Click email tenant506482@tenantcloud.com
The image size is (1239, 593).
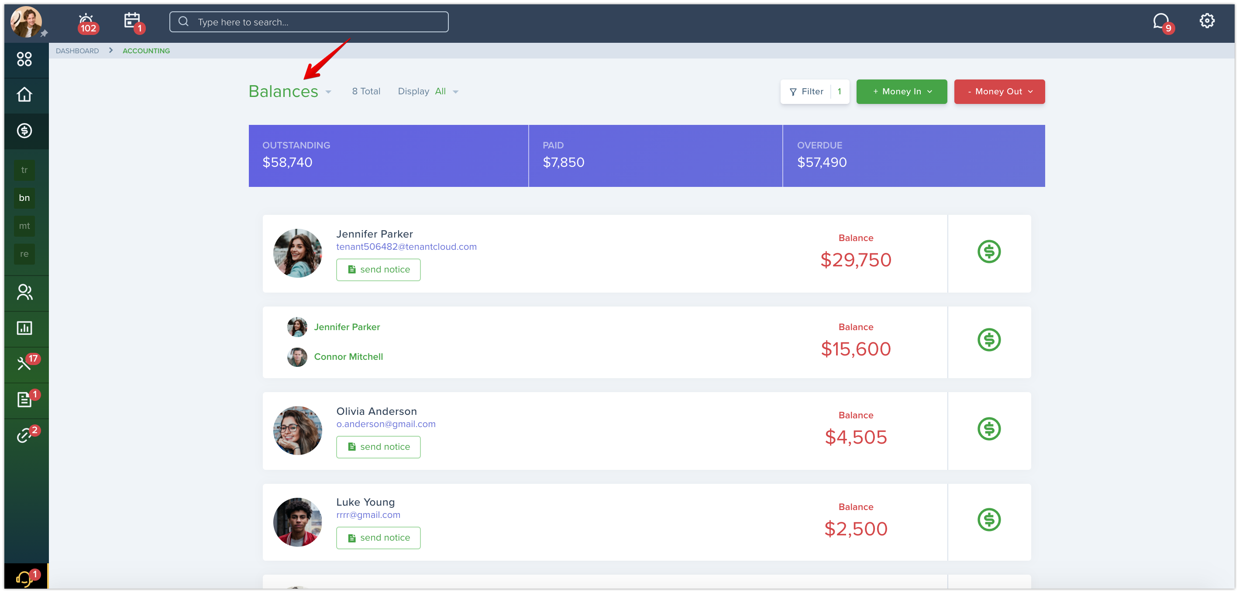(x=406, y=247)
